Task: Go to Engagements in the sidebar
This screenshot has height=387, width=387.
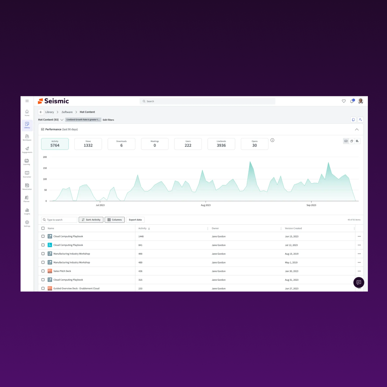Action: tap(27, 150)
